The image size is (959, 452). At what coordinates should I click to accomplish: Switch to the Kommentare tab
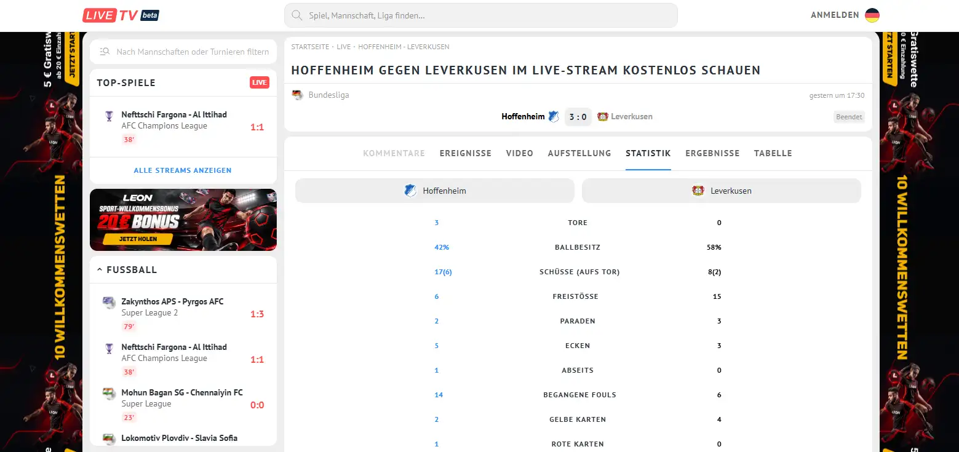(394, 153)
